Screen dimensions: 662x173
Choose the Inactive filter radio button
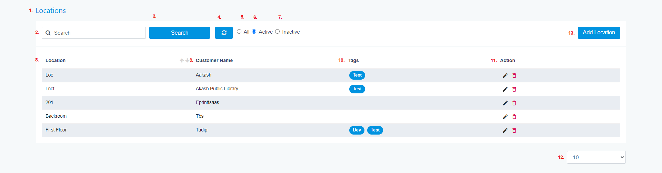pyautogui.click(x=278, y=32)
